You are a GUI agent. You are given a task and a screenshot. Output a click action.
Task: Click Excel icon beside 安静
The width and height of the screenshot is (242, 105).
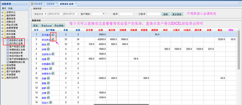click(x=48, y=78)
